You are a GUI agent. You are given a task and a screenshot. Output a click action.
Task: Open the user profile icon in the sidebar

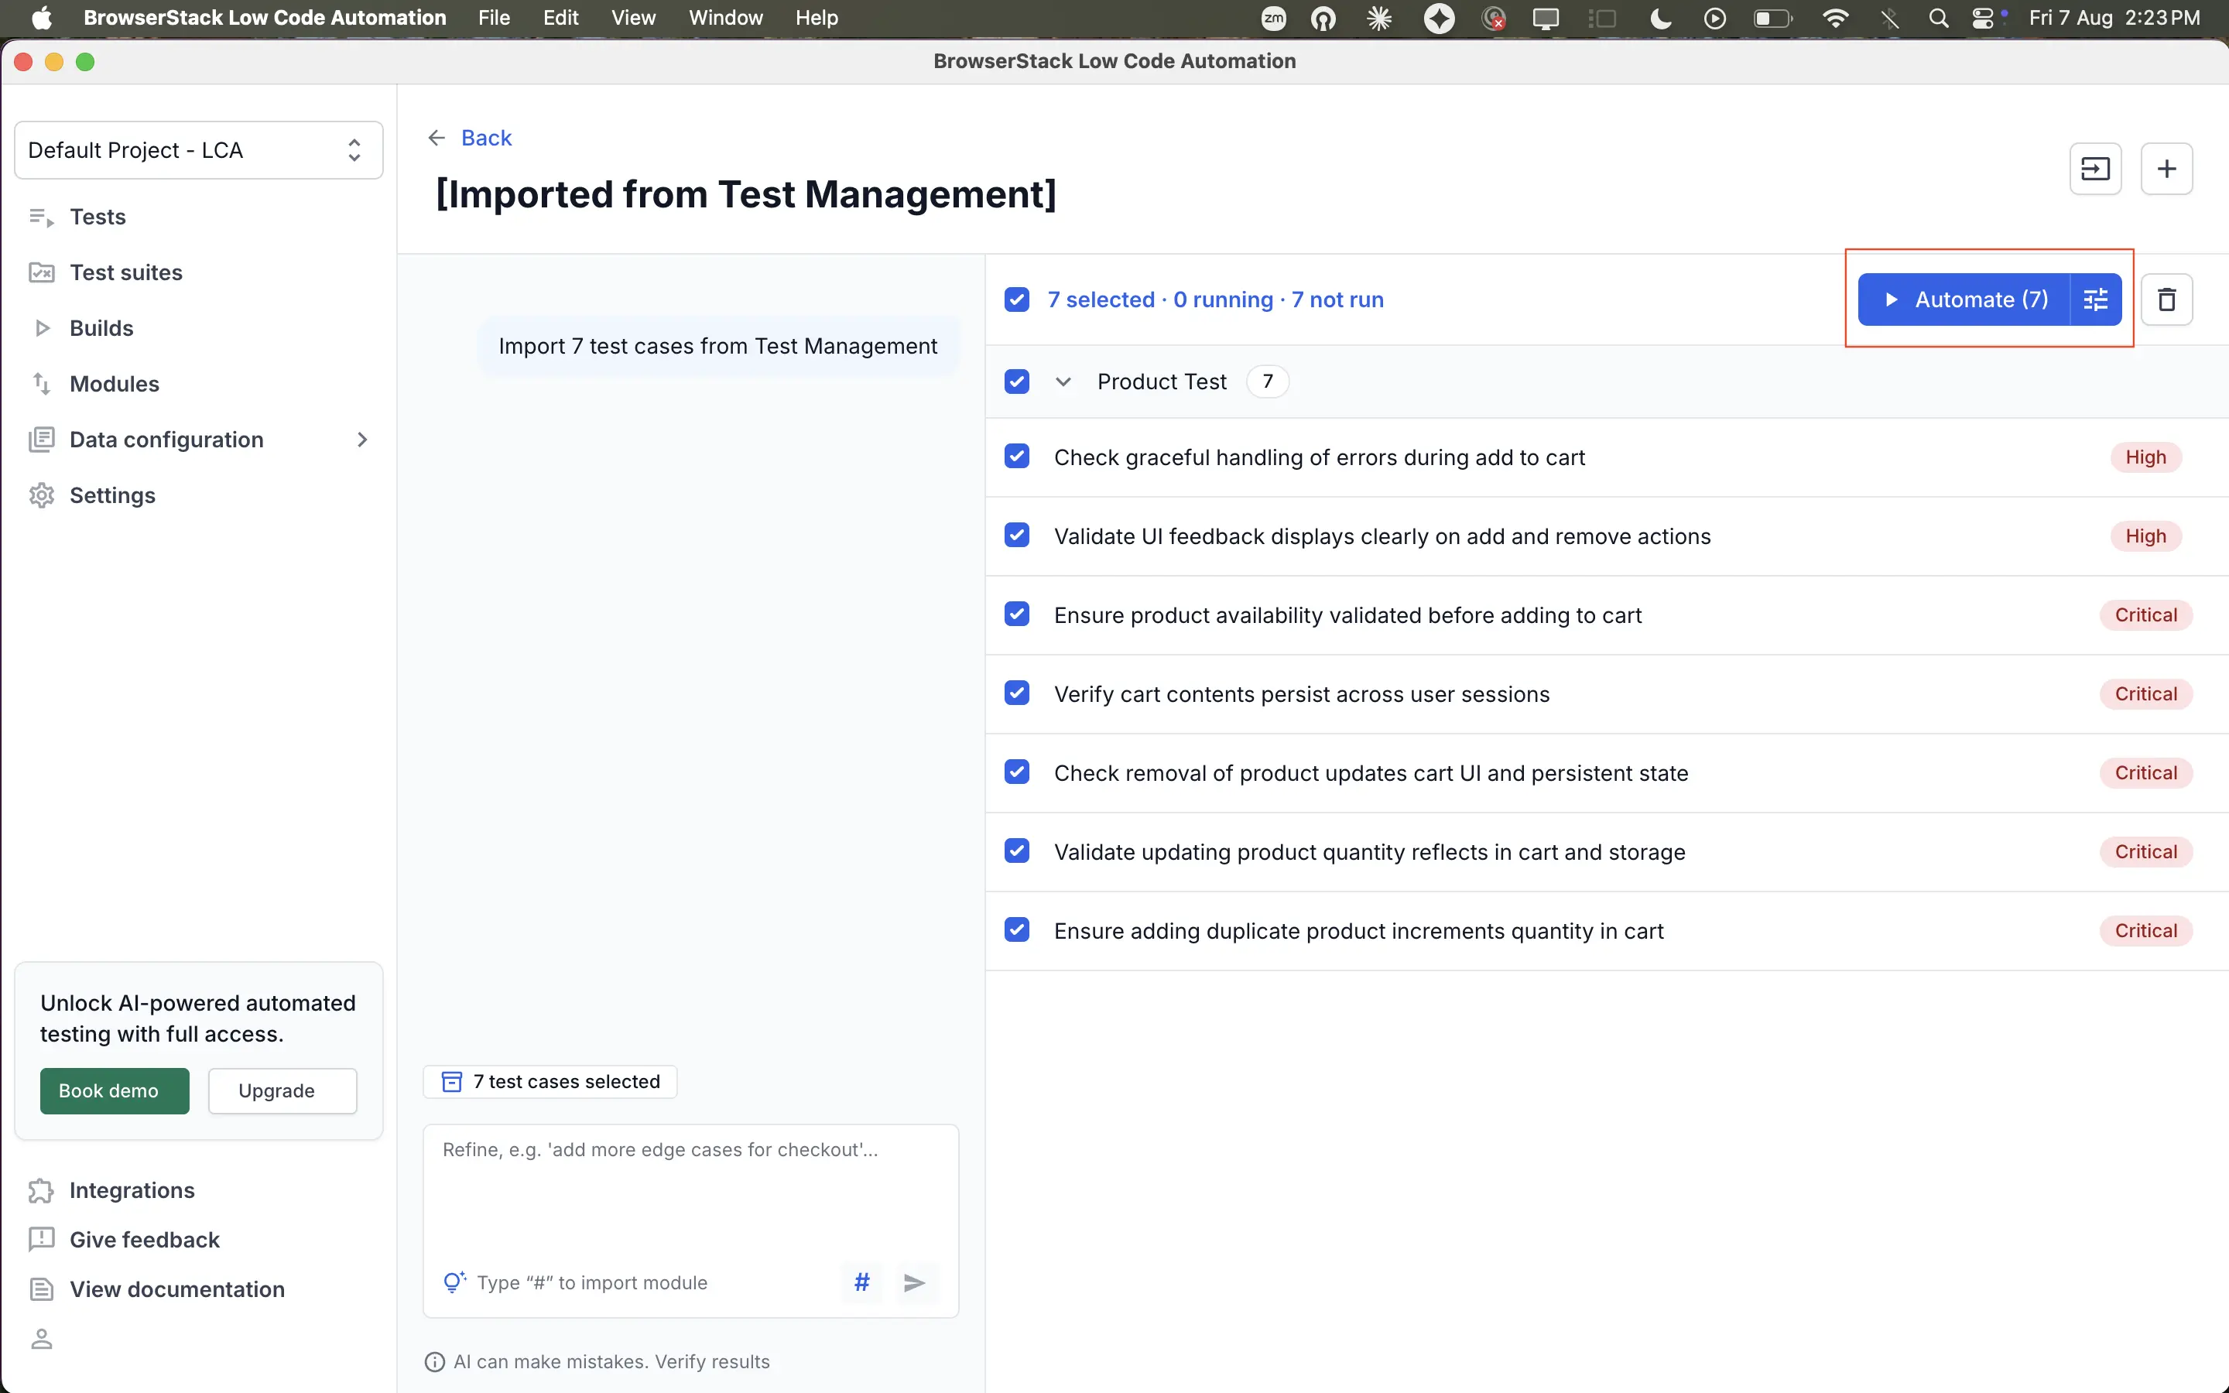(x=42, y=1339)
